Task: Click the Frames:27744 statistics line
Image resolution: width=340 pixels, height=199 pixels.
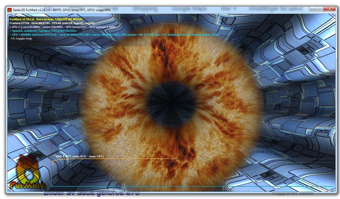Action: coord(52,23)
